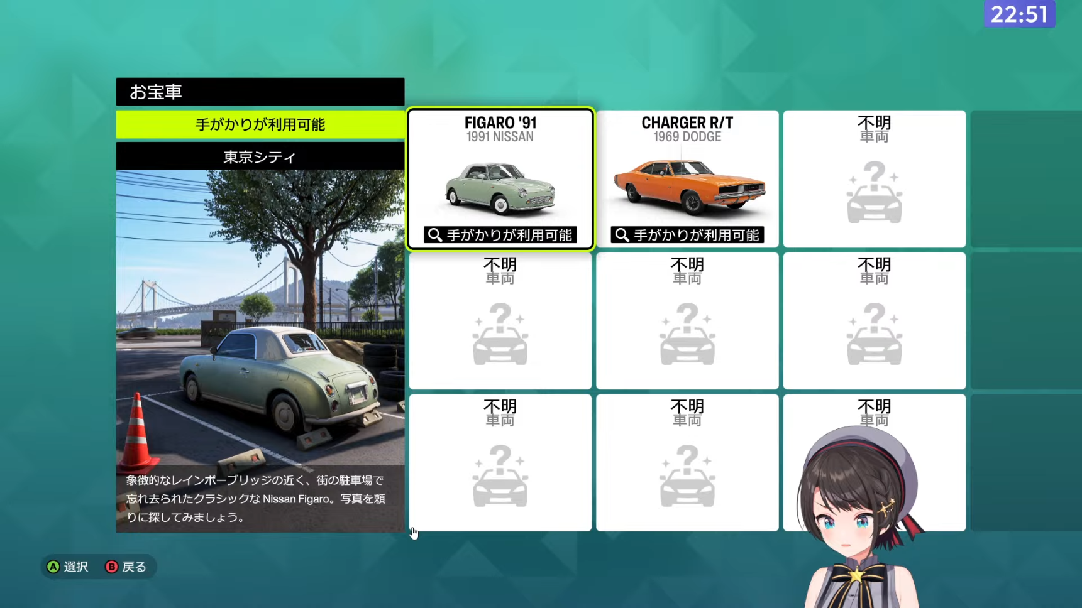The height and width of the screenshot is (608, 1082).
Task: Select the FIGARO '91 Nissan car tile
Action: coord(500,179)
